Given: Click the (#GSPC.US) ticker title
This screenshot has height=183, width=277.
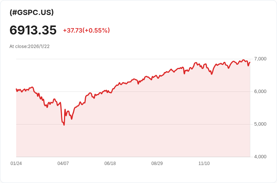Looking at the screenshot, I should [32, 12].
